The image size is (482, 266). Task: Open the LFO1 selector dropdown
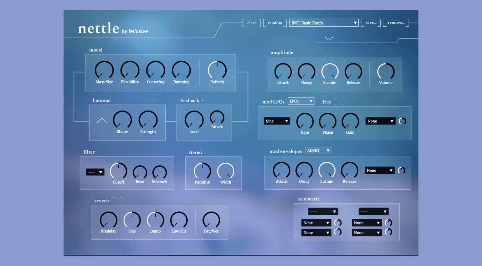coord(301,101)
